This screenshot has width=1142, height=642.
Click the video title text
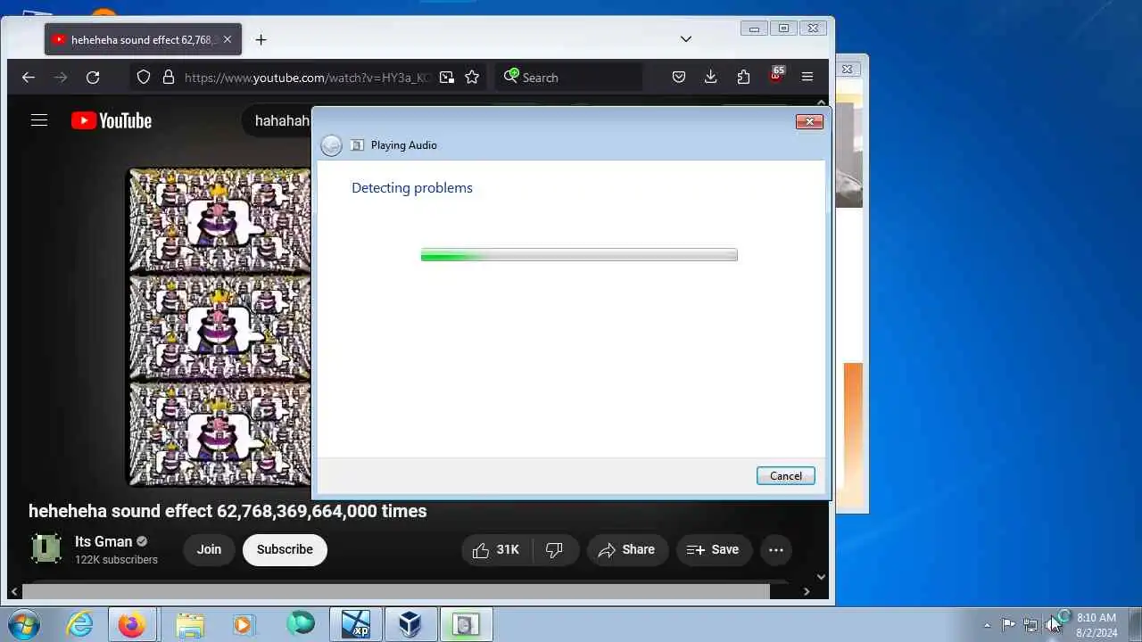click(228, 511)
